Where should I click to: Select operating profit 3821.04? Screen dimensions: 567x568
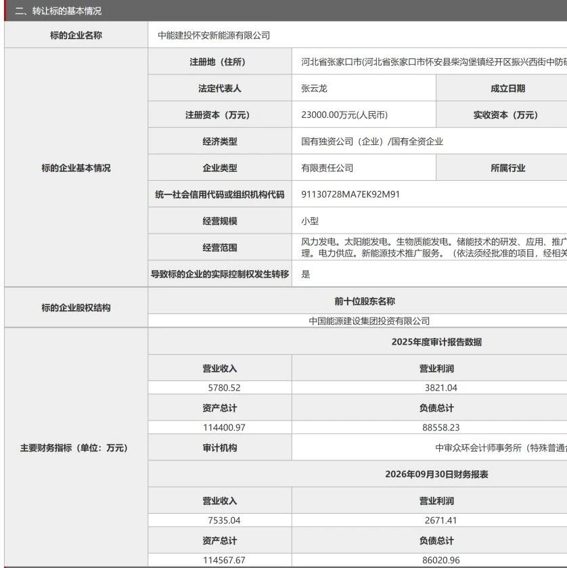tap(440, 388)
